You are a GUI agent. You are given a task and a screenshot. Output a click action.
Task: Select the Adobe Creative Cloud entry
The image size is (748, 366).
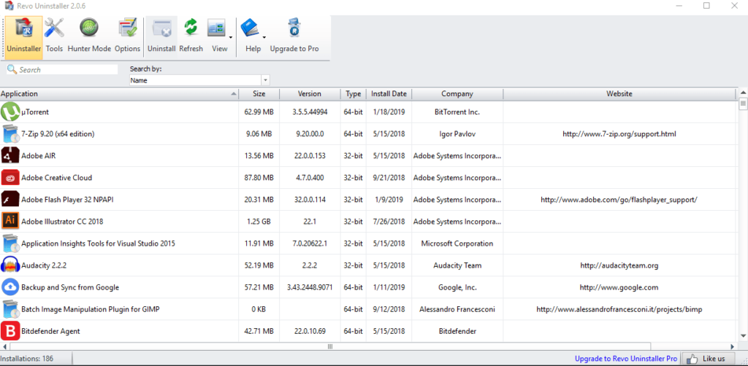click(57, 177)
